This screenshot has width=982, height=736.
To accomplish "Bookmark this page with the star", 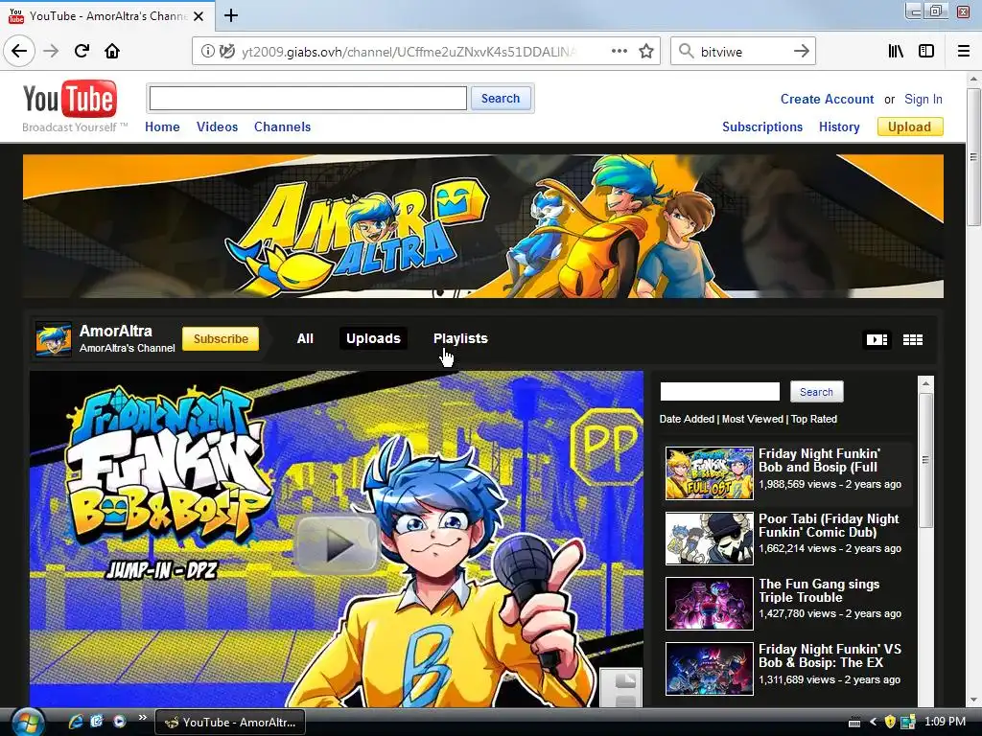I will click(x=646, y=51).
